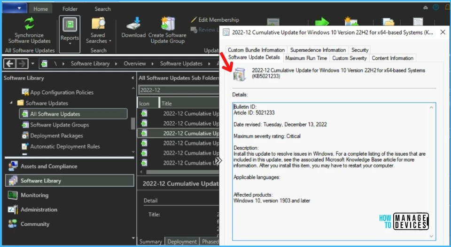Switch to the Deployment bottom tab
Viewport: 451px width, 247px height.
(182, 241)
